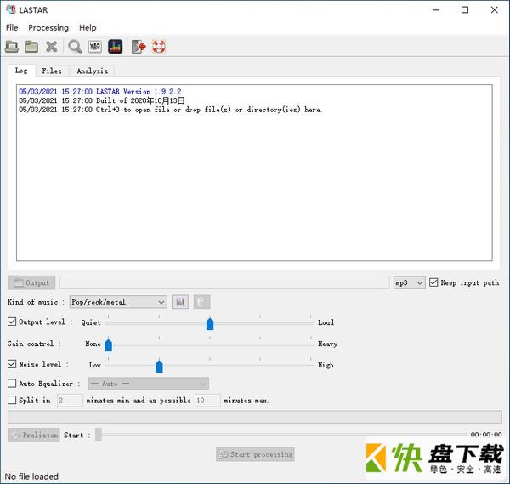The height and width of the screenshot is (484, 510).
Task: Open the Auto Equalizer preset dropdown
Action: point(149,384)
